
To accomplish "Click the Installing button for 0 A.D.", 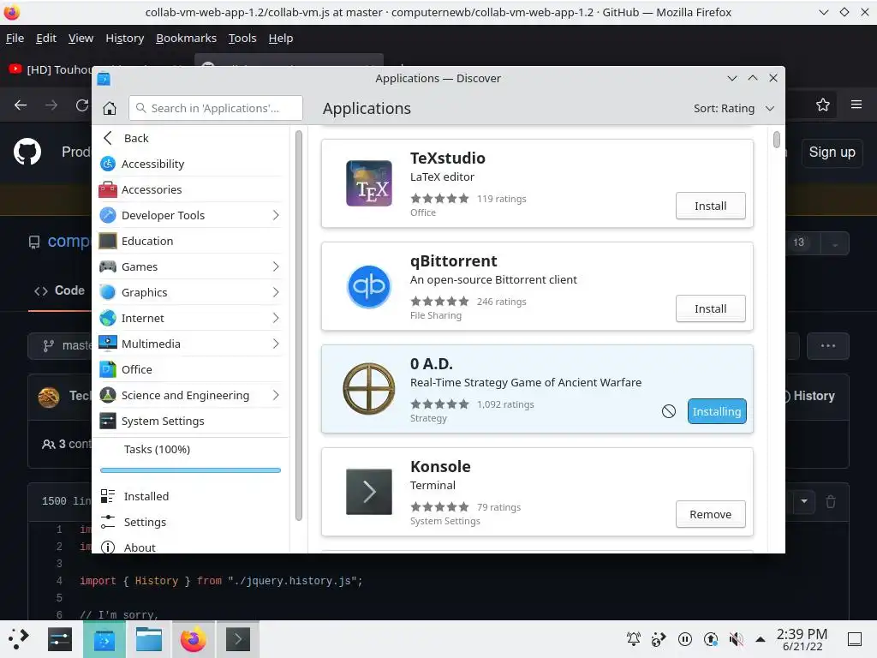I will click(x=717, y=411).
